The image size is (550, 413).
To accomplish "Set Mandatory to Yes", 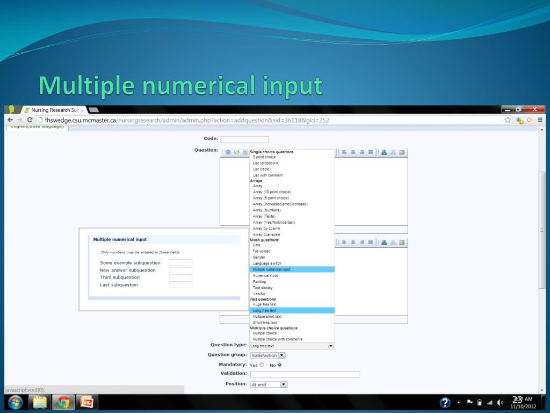I will tap(262, 365).
